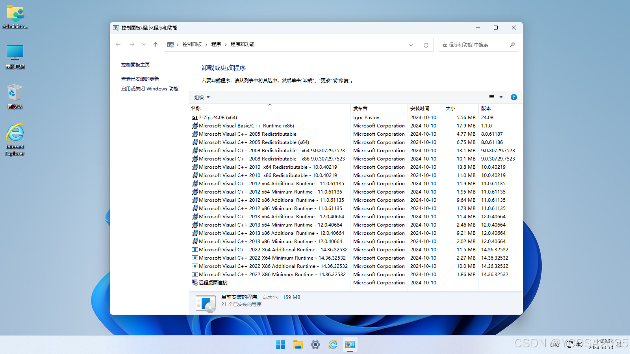Select the Internet Explorer desktop icon
The image size is (630, 354).
(15, 140)
